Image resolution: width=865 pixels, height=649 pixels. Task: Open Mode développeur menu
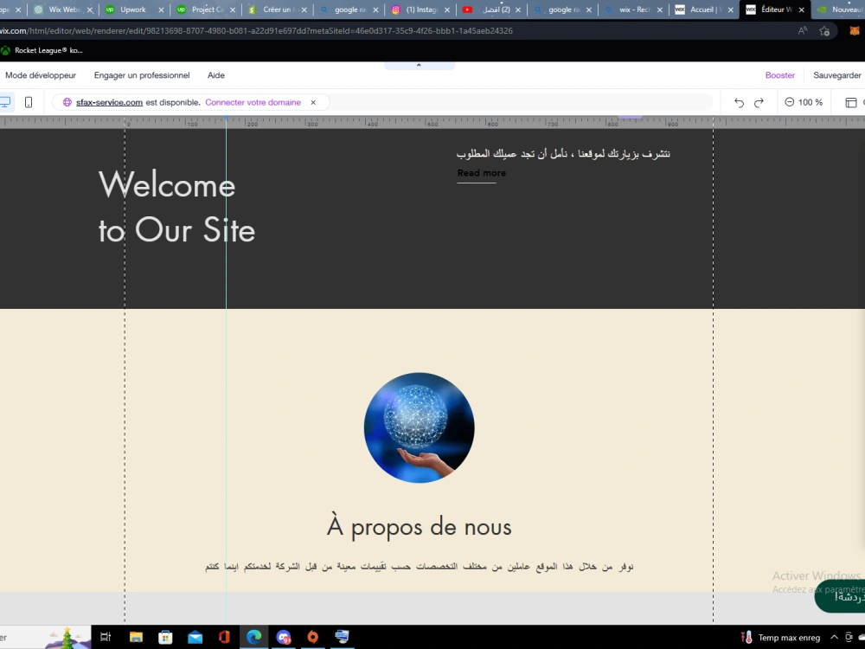pyautogui.click(x=41, y=75)
